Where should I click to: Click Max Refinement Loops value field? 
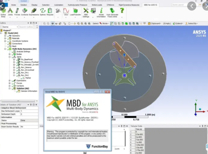(29, 111)
